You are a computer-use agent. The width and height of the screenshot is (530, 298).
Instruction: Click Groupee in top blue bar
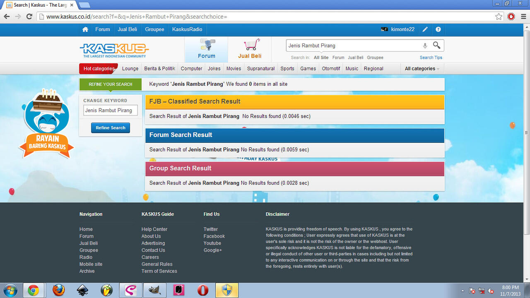[x=154, y=29]
